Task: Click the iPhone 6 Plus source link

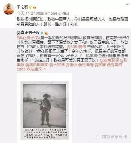Action: click(x=57, y=13)
